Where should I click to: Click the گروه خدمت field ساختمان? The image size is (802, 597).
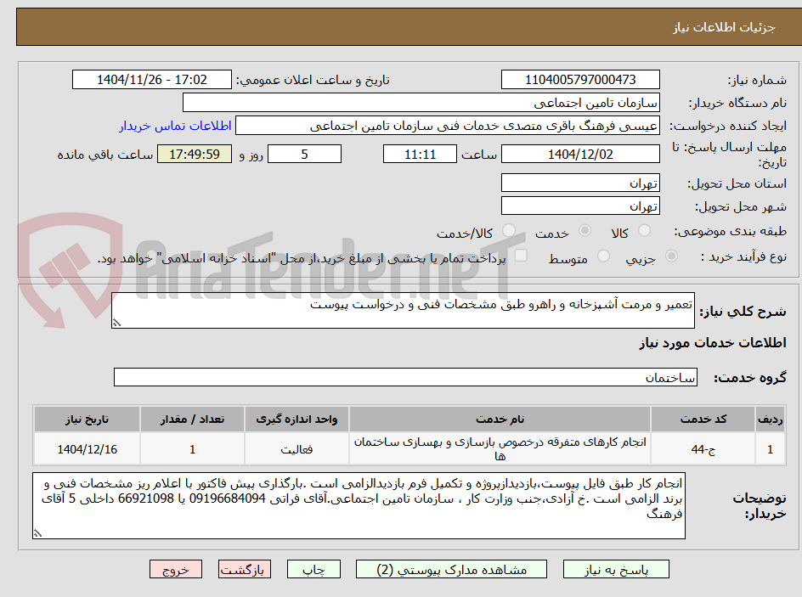coord(405,377)
